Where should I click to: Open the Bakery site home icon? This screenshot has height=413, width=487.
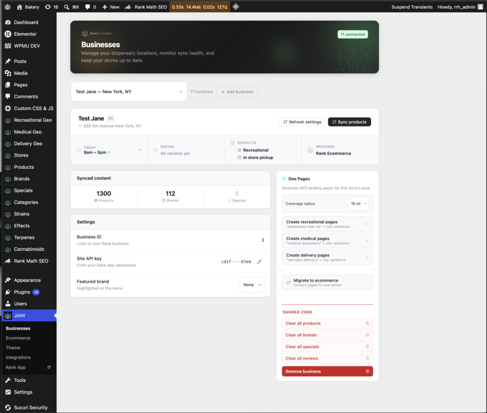click(19, 7)
